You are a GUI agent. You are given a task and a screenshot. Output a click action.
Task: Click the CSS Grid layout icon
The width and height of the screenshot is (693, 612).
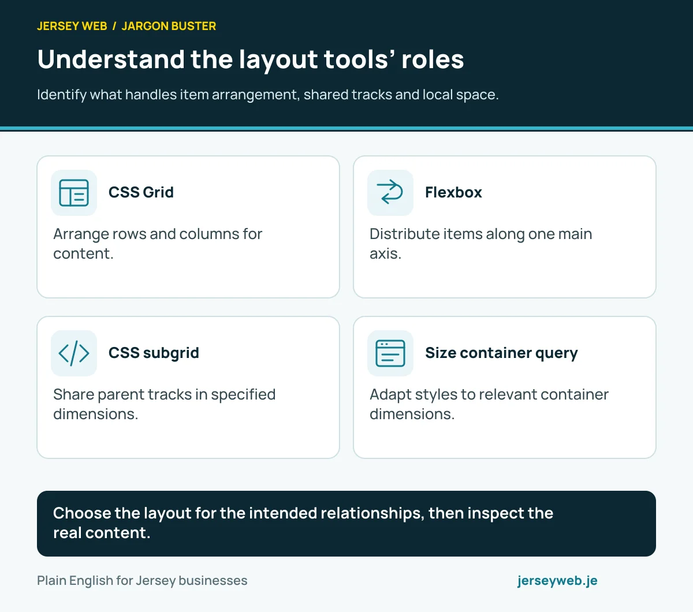click(x=74, y=193)
